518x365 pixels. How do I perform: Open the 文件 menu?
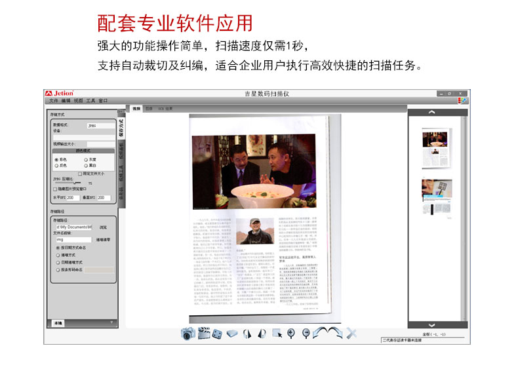(x=54, y=101)
